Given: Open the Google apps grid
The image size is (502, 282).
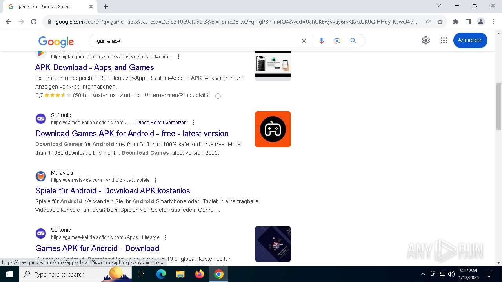Looking at the screenshot, I should coord(444,40).
